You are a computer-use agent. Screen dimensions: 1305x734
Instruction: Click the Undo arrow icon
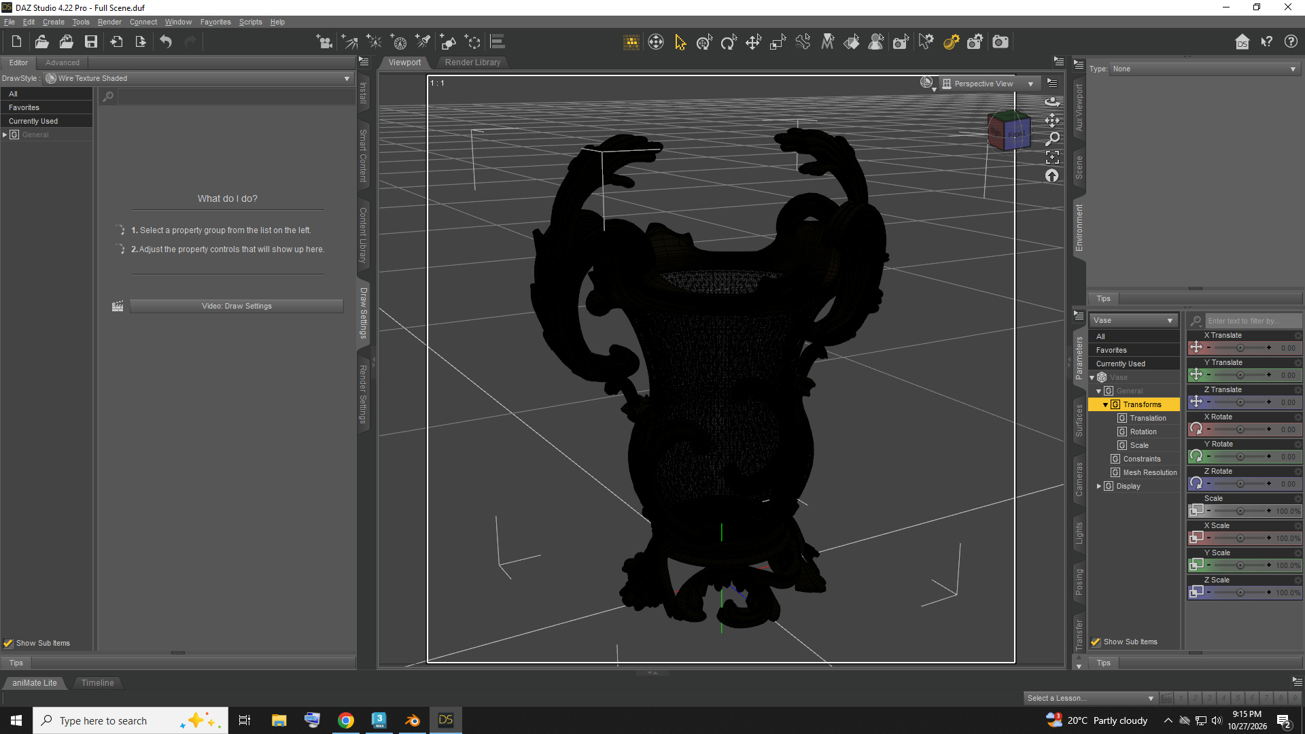tap(166, 42)
